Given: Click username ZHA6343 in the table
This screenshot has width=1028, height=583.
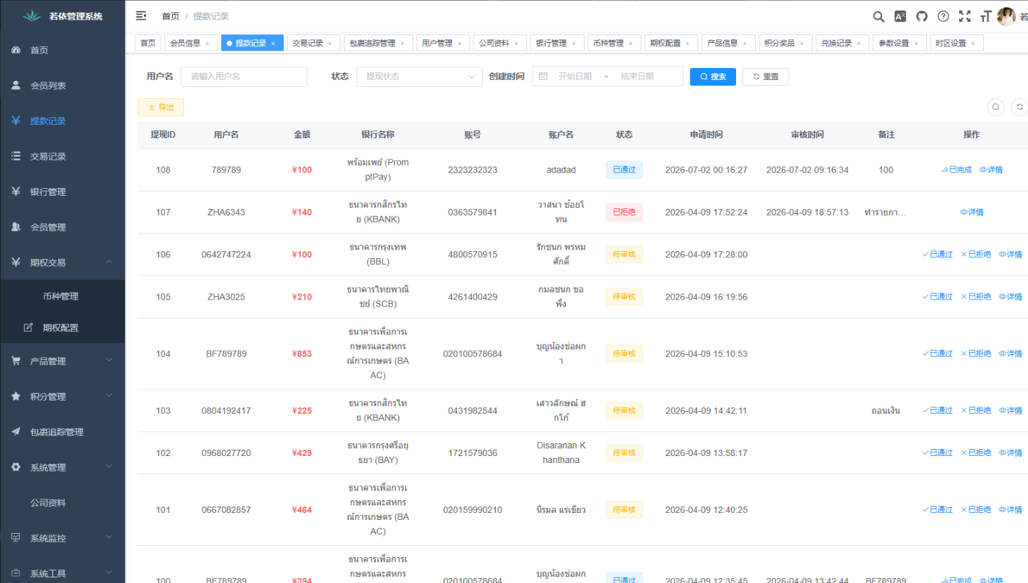Looking at the screenshot, I should point(226,212).
